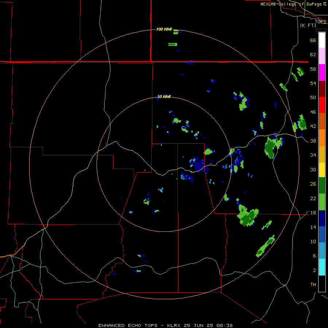328x328 pixels.
Task: Click the dark orange legend swatch
Action: [322, 121]
